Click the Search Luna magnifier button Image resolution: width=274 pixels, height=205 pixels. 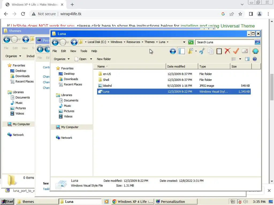[x=257, y=42]
